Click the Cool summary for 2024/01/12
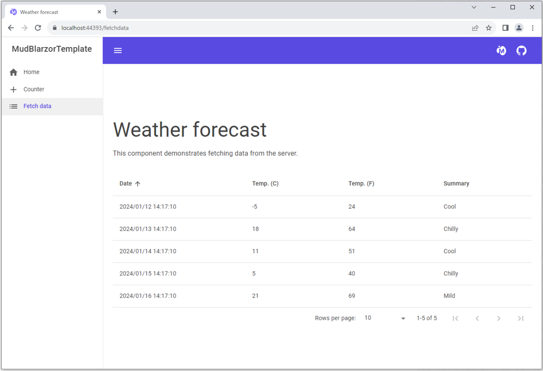This screenshot has height=371, width=543. tap(450, 207)
